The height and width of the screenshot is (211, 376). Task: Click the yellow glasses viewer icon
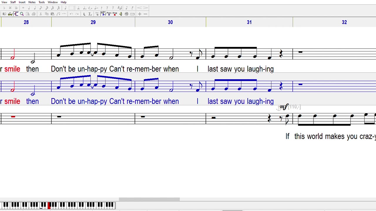coord(10,14)
